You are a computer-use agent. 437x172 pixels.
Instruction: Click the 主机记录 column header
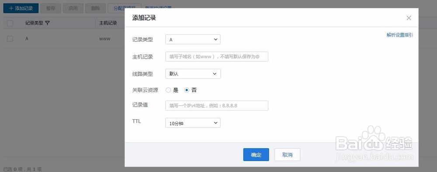click(108, 23)
